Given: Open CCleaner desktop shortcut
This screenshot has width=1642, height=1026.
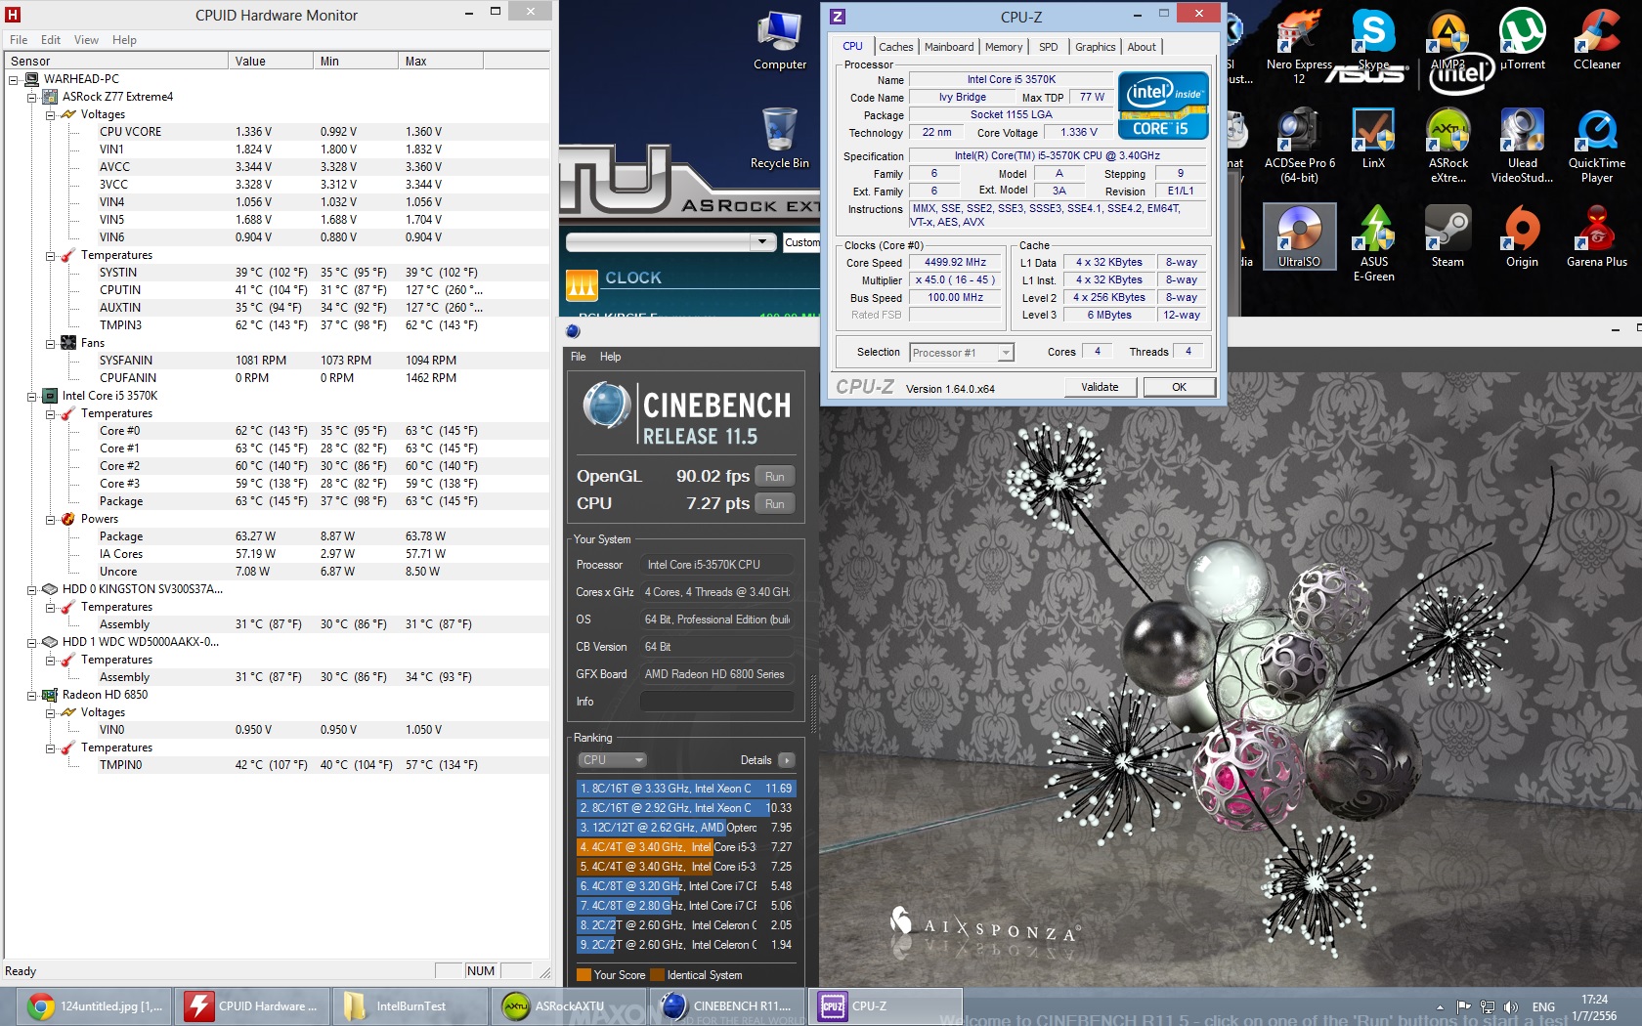Looking at the screenshot, I should tap(1596, 40).
